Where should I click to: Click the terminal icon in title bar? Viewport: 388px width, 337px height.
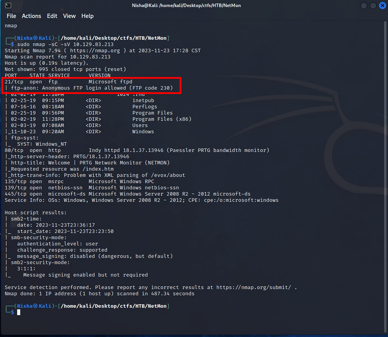click(8, 5)
